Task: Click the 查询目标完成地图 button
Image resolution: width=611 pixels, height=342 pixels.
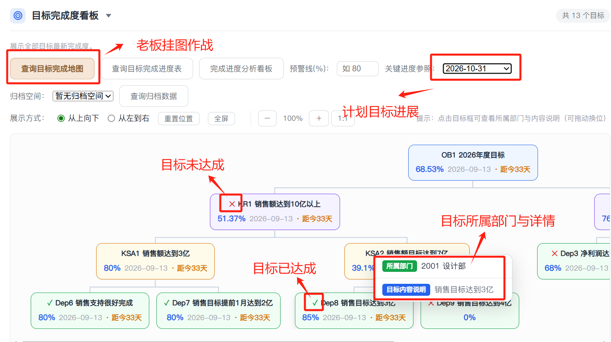Action: pyautogui.click(x=52, y=69)
